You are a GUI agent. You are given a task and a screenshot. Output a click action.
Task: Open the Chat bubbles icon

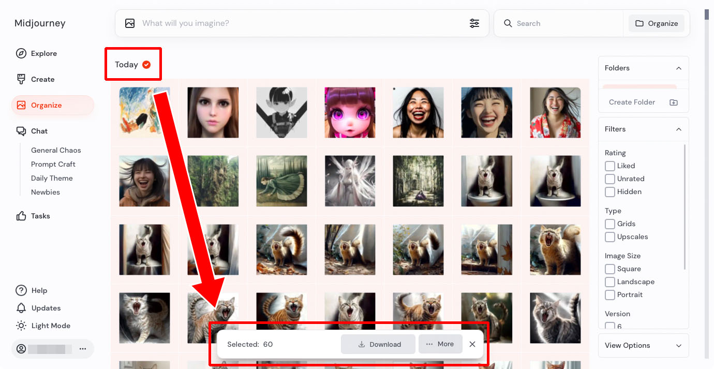click(x=21, y=131)
